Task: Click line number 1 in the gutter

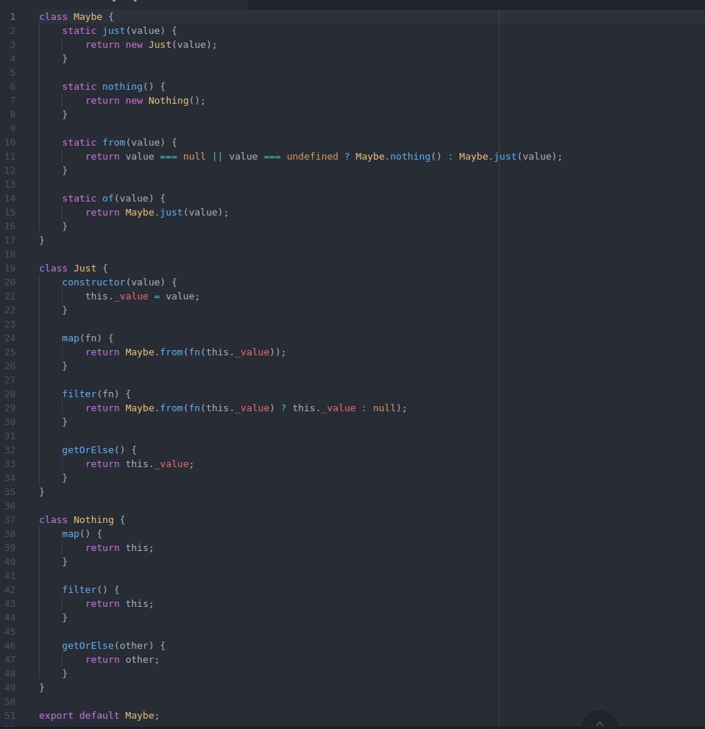Action: tap(13, 17)
